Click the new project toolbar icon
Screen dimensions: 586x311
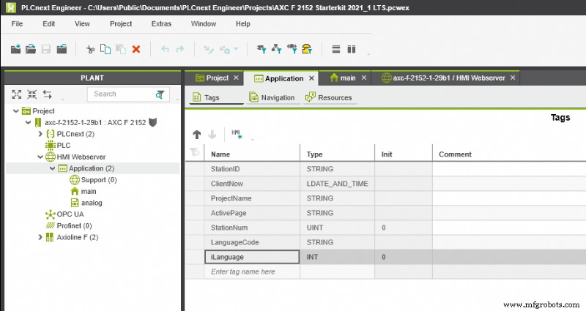[16, 50]
